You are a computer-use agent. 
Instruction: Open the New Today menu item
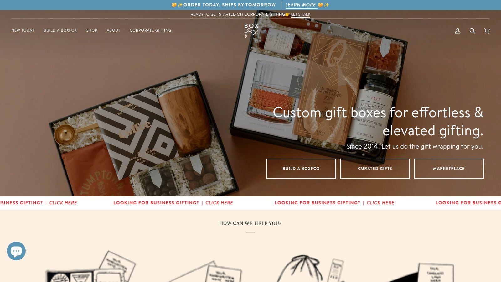click(23, 30)
